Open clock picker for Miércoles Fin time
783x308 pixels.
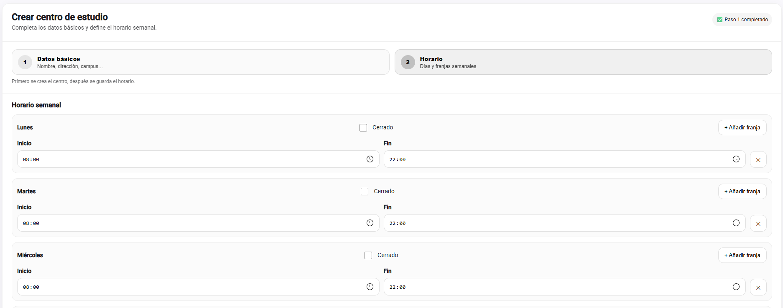click(736, 287)
